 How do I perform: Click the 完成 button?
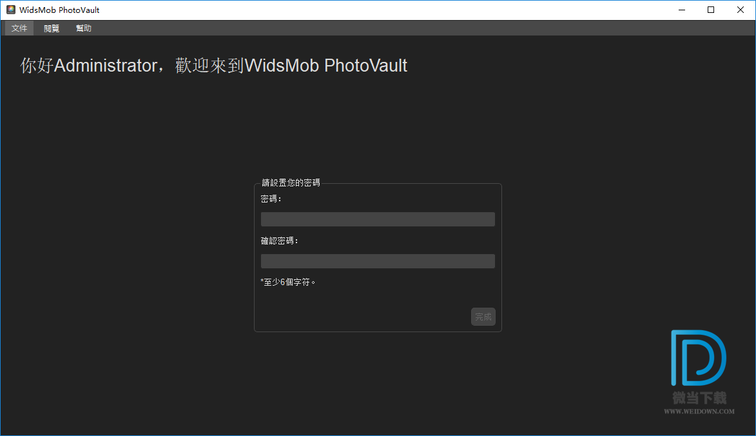click(x=483, y=317)
